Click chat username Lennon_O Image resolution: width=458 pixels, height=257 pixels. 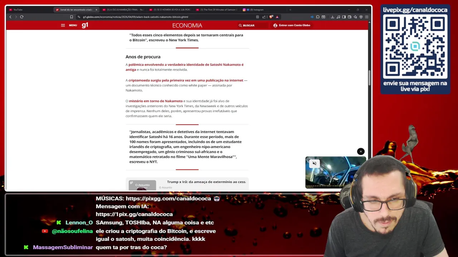point(79,222)
